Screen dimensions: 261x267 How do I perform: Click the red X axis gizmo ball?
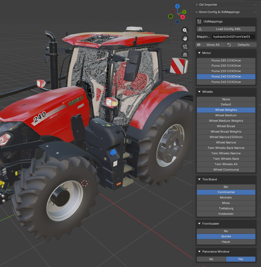point(183,17)
